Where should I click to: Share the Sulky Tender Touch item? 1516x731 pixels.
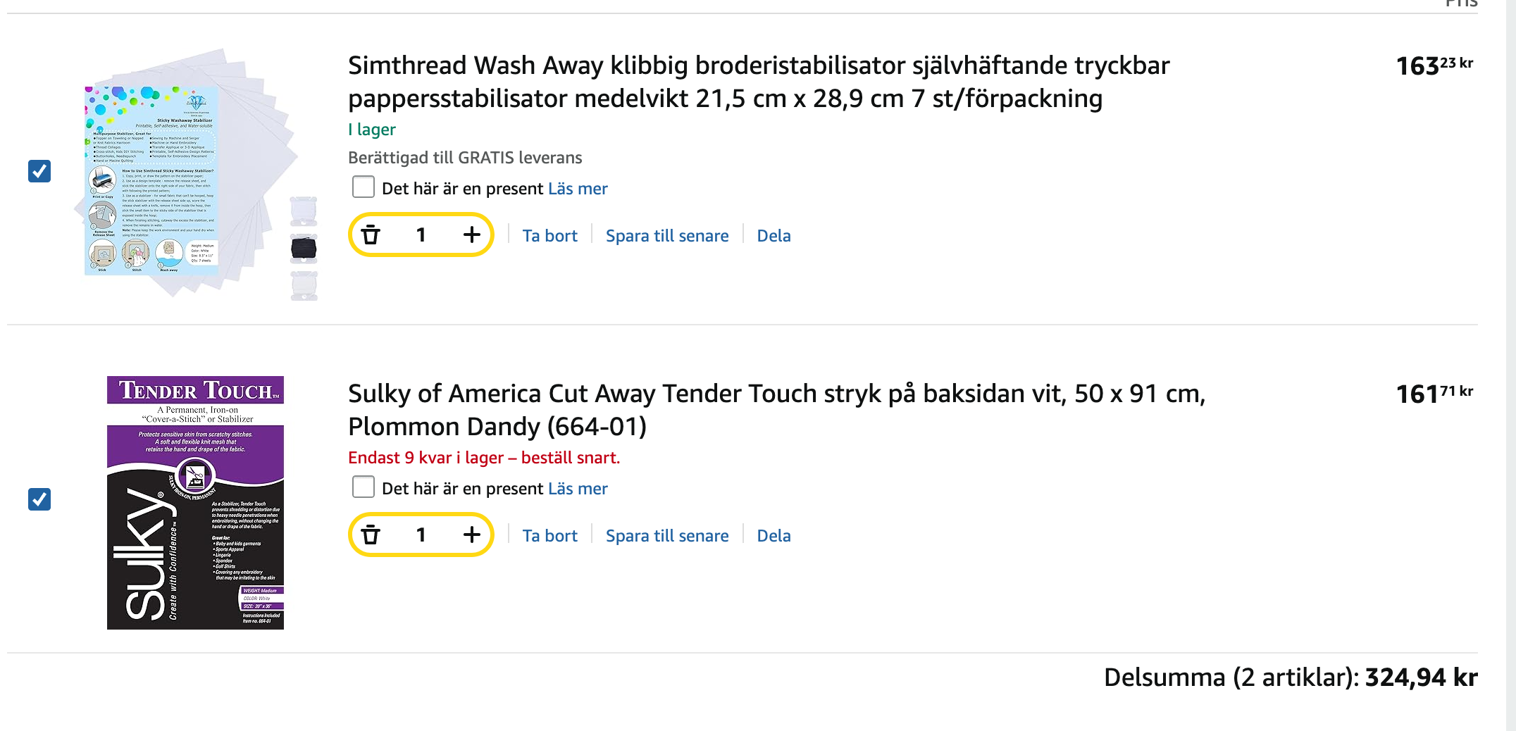coord(773,536)
